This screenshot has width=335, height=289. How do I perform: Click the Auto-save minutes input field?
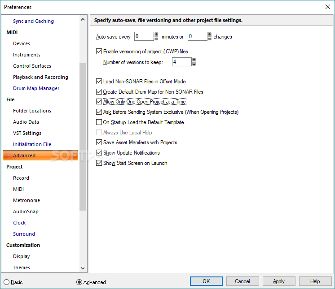144,36
